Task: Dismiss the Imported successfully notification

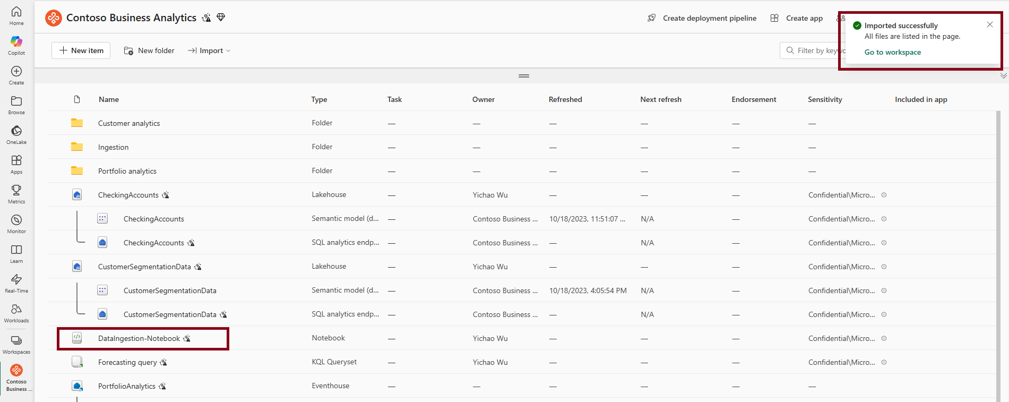Action: tap(990, 24)
